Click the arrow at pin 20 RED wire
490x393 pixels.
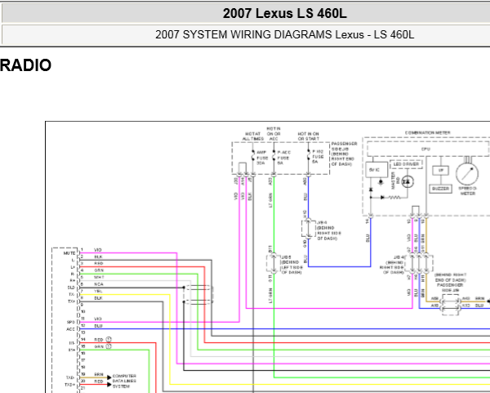(109, 385)
